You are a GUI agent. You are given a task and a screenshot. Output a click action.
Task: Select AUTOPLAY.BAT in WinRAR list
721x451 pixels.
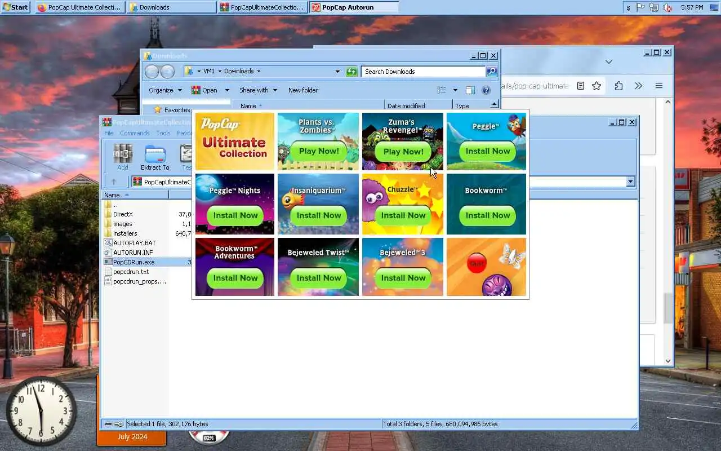pyautogui.click(x=134, y=243)
